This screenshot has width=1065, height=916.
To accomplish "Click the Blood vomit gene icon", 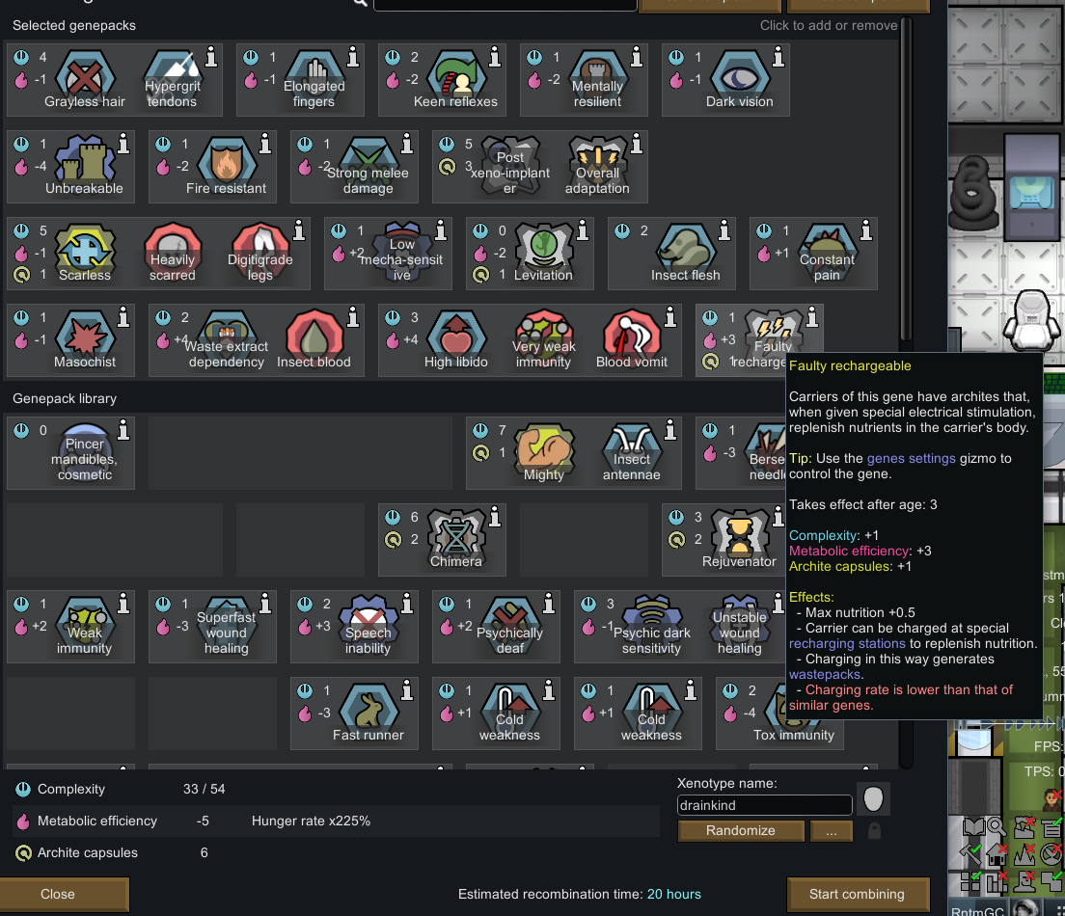I will tap(632, 340).
